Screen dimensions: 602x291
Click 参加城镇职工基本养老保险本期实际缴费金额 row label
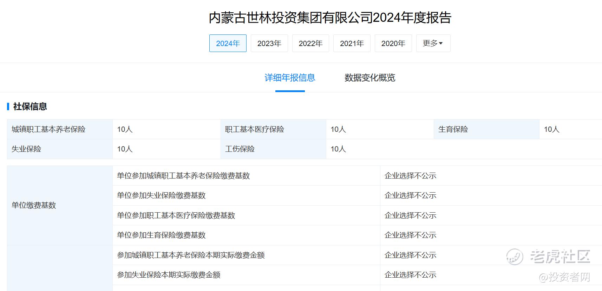pyautogui.click(x=191, y=255)
